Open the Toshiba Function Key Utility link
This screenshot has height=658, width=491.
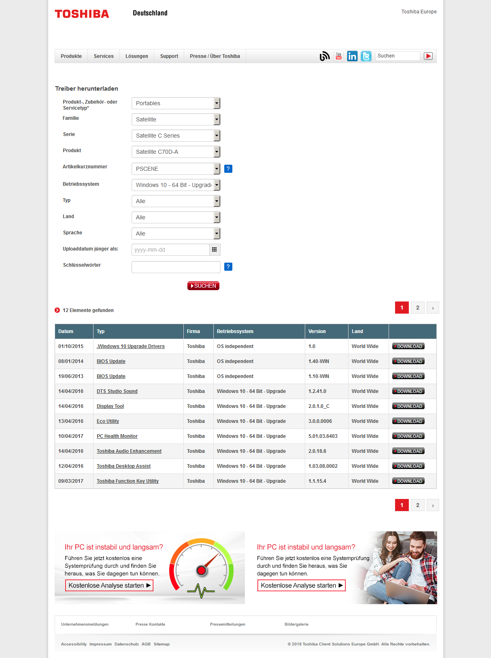point(128,481)
